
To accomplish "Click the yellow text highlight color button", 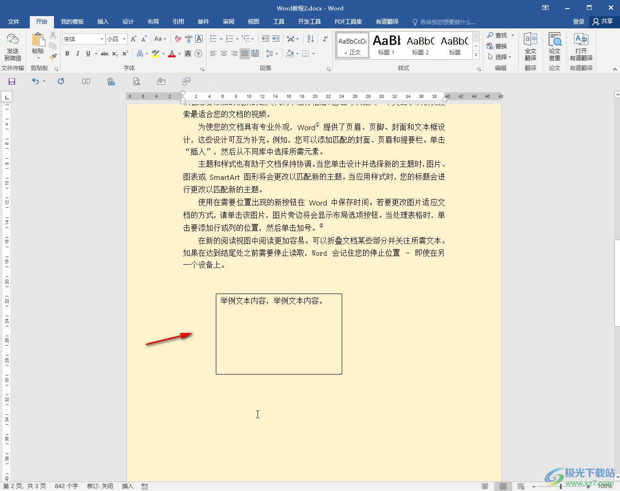I will click(x=156, y=54).
